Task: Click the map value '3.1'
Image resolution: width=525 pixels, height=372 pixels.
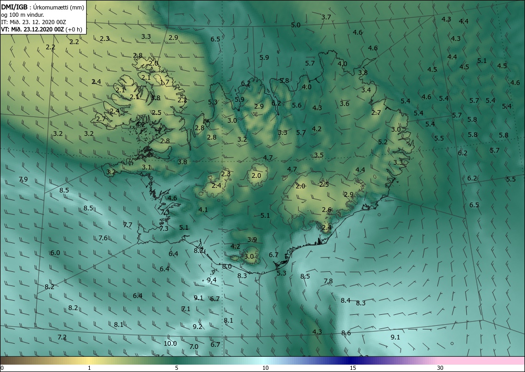Action: pyautogui.click(x=146, y=167)
